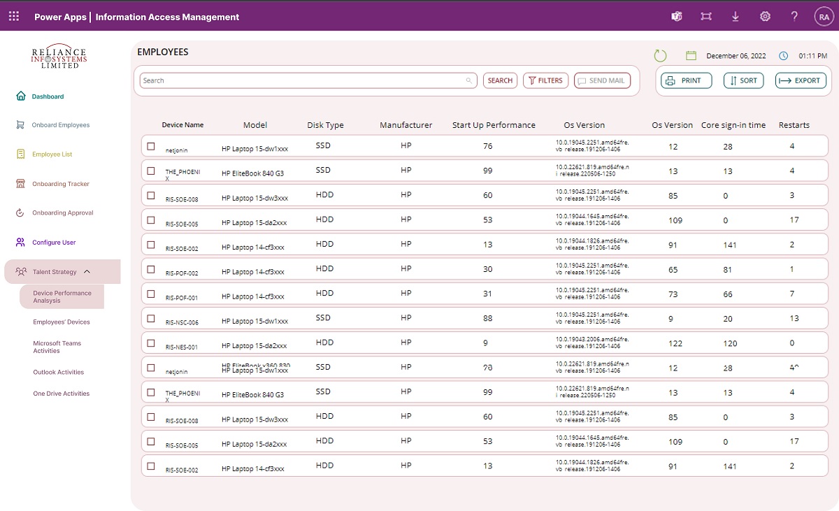Click the SEND MAIL button
Screen dimensions: 839x511
(601, 80)
